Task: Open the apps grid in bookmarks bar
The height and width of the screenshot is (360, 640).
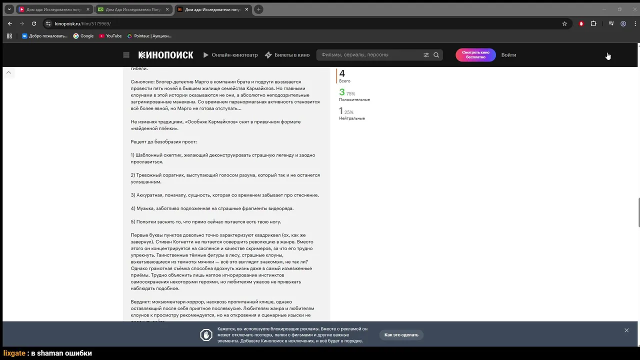Action: coord(9,36)
